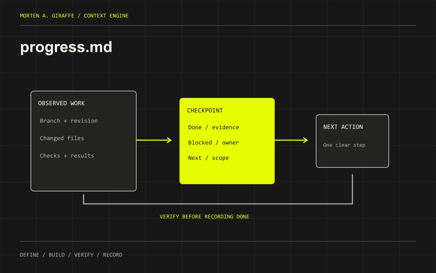Click the 'NEXT ACTION' heading
Image resolution: width=436 pixels, height=273 pixels.
[x=343, y=127]
